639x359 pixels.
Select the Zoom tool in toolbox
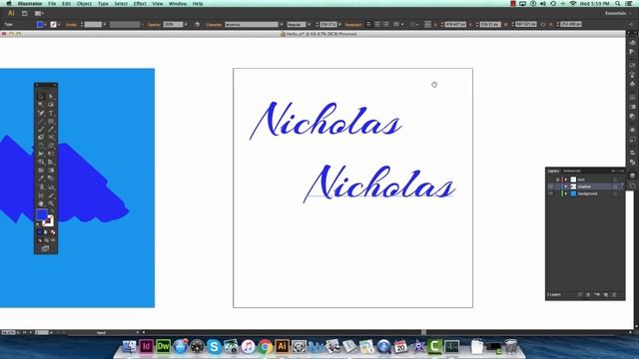(x=51, y=203)
